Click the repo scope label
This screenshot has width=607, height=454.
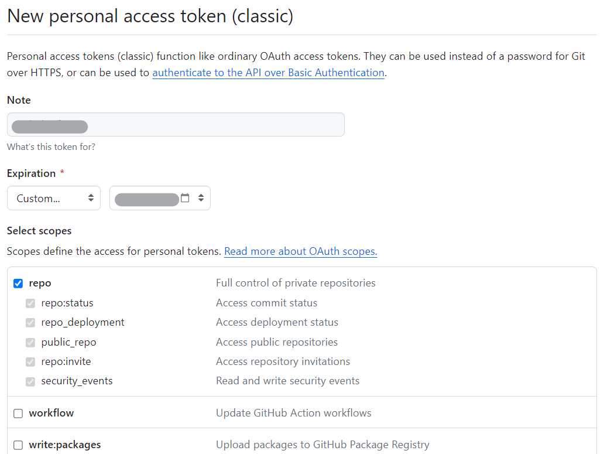(x=40, y=283)
